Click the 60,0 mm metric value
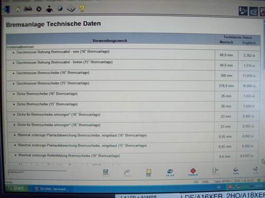Screen dimensions: 265x198 coord(226,55)
